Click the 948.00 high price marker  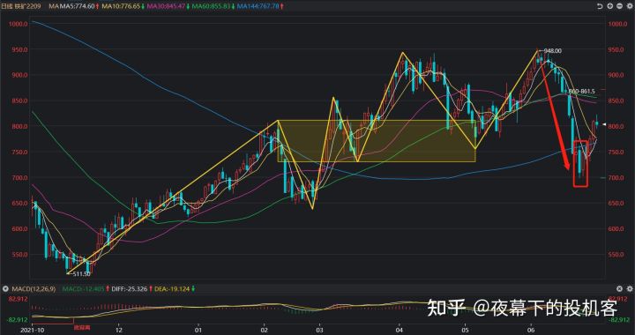pyautogui.click(x=553, y=50)
